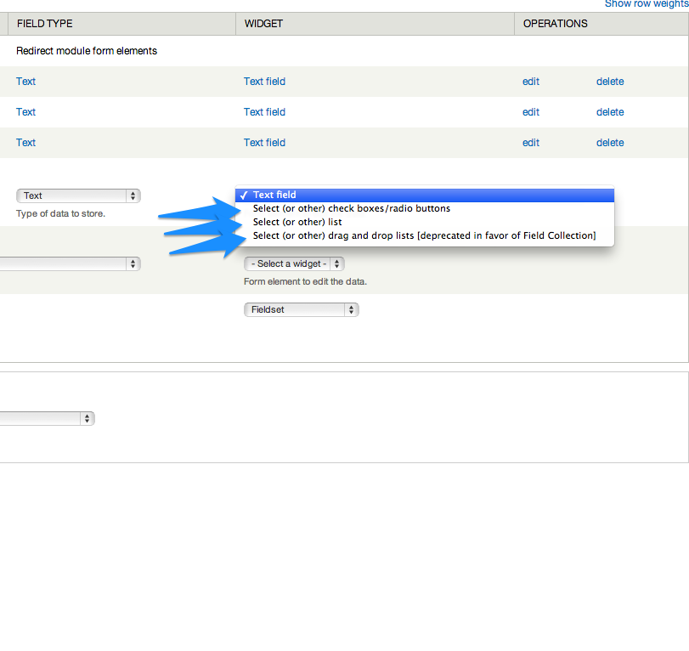Click the "Redirect module form elements" row label
The width and height of the screenshot is (689, 651).
[85, 50]
